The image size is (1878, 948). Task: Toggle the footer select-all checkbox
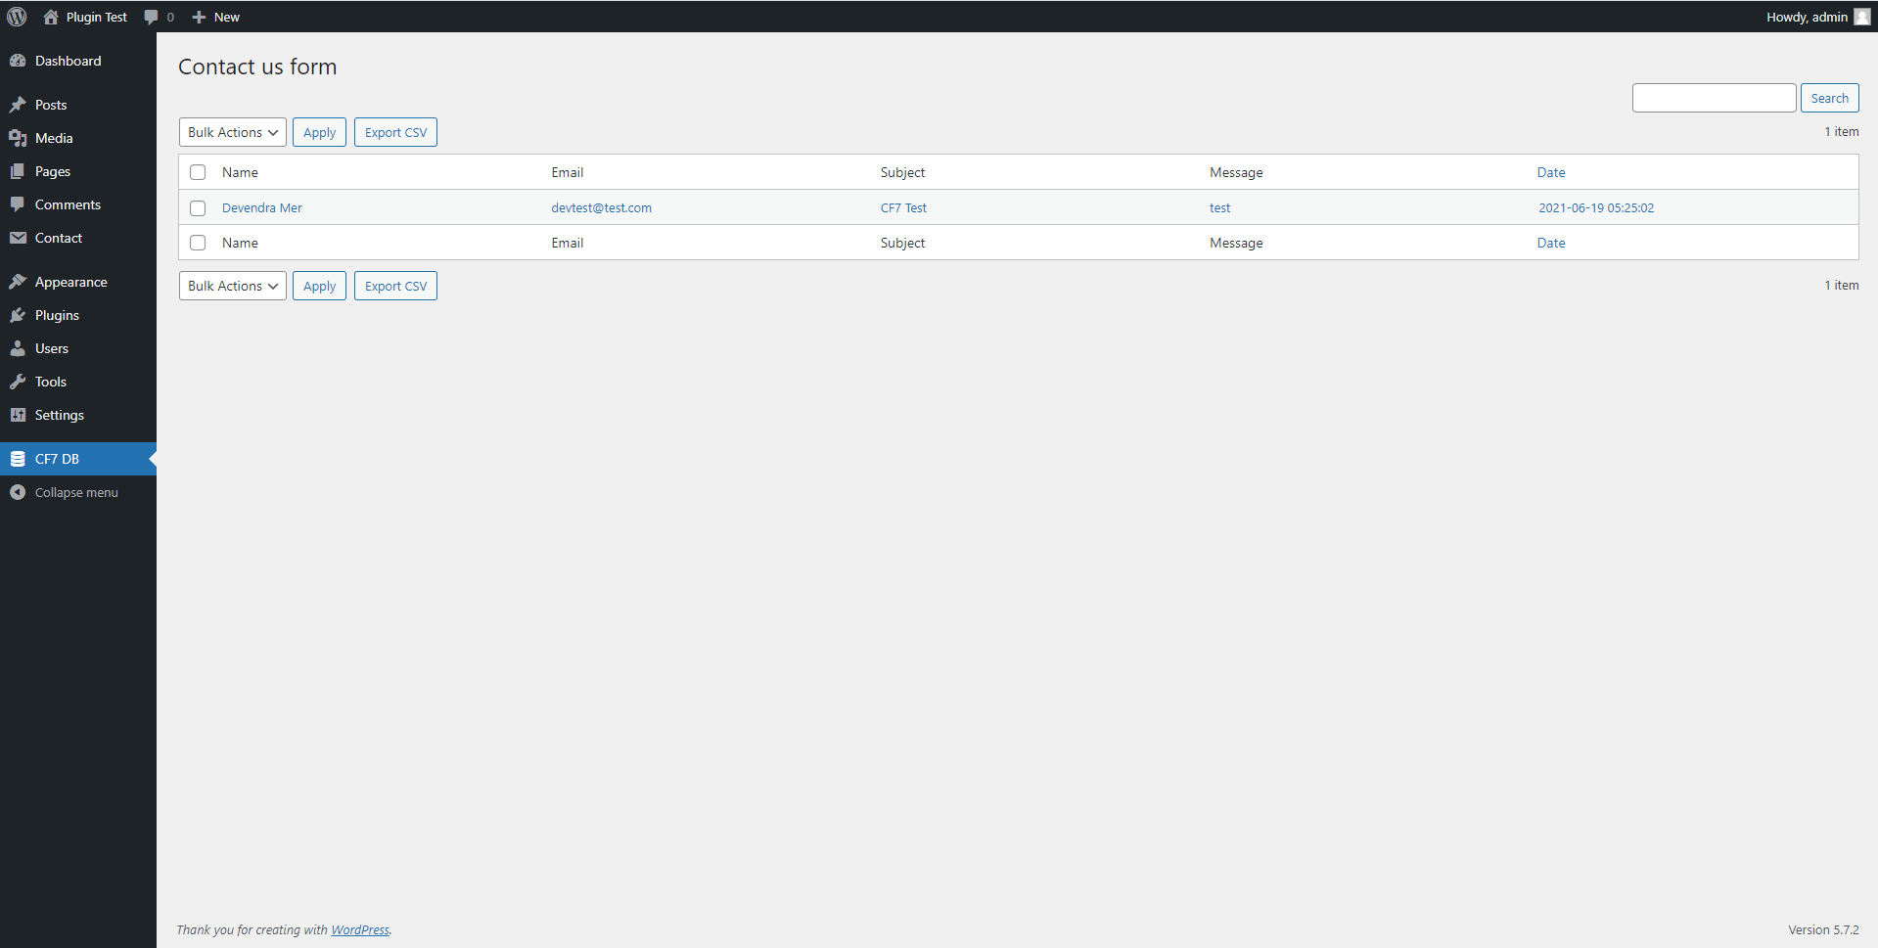(x=198, y=243)
